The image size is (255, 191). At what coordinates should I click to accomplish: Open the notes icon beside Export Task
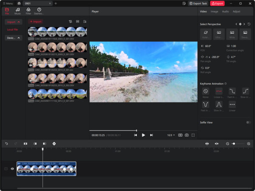pyautogui.click(x=184, y=3)
